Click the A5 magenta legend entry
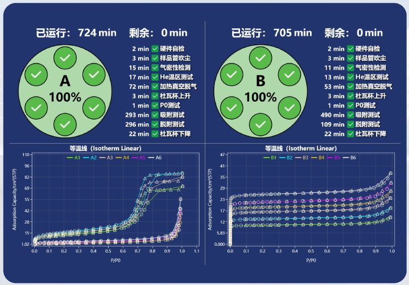The width and height of the screenshot is (409, 285). [x=138, y=158]
